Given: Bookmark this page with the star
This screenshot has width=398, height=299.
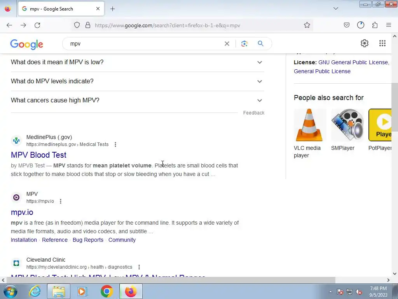Looking at the screenshot, I should click(307, 25).
